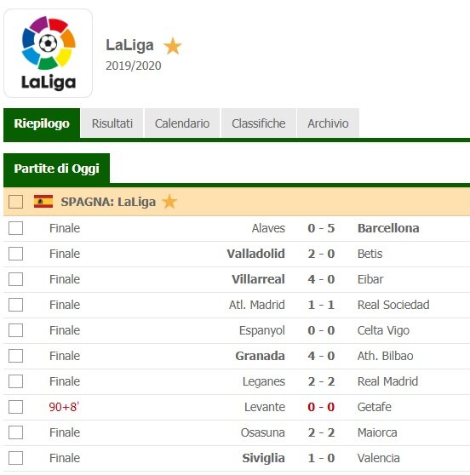The image size is (470, 475).
Task: Click the star beside SPAGNA: LaLiga header
Action: tap(169, 202)
